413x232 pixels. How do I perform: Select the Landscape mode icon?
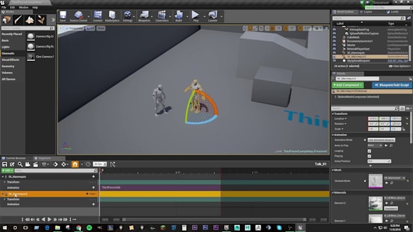coord(30,20)
